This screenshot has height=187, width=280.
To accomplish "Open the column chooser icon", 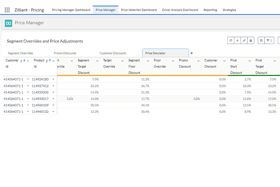I will [x=261, y=40].
